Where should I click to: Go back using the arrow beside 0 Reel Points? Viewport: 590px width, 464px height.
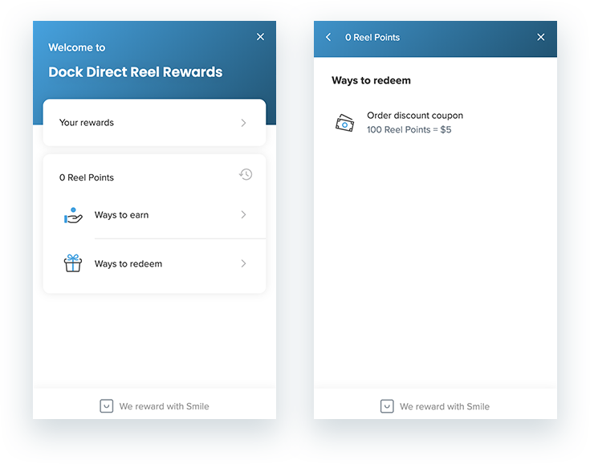click(328, 38)
